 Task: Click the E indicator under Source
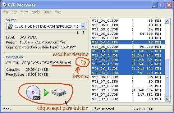click(83, 33)
